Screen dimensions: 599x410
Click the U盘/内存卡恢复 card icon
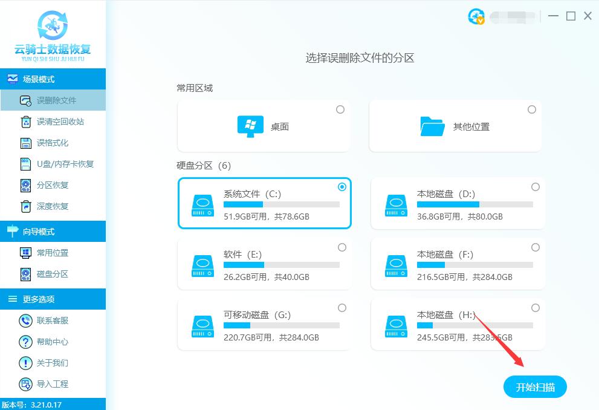tap(25, 164)
